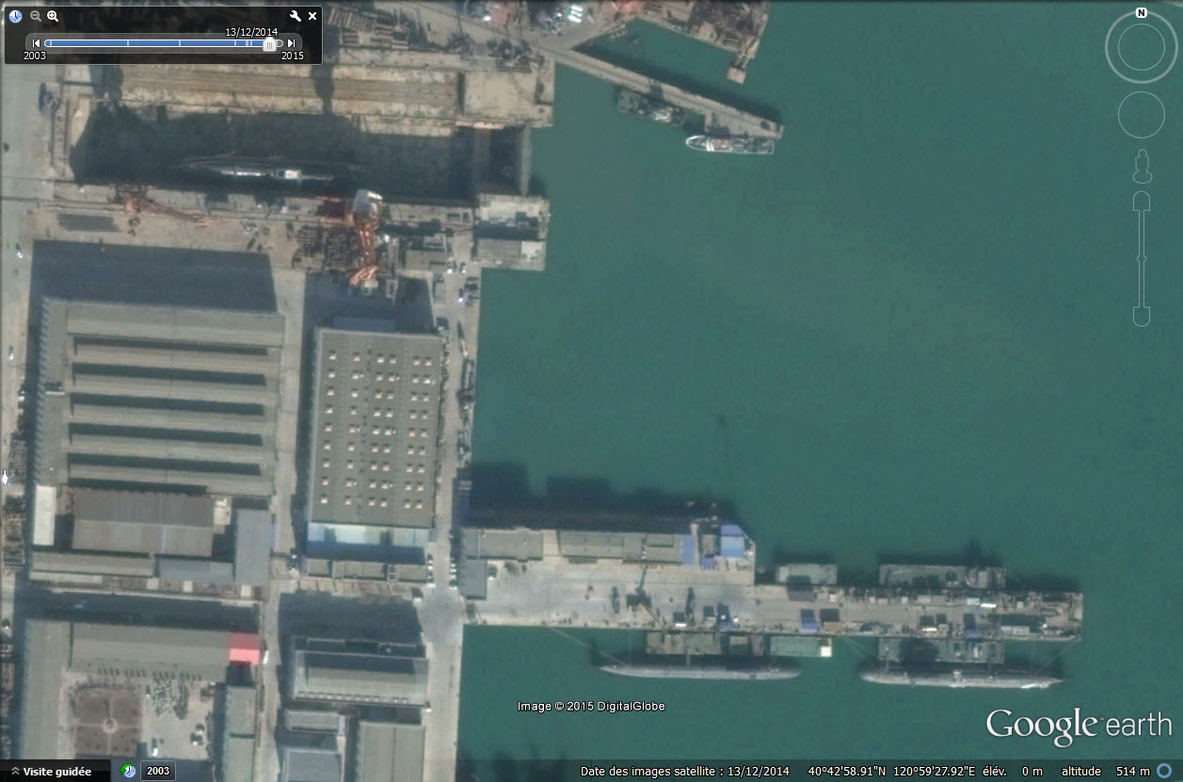The width and height of the screenshot is (1183, 782).
Task: Click the time slider thumb handle
Action: pos(270,43)
